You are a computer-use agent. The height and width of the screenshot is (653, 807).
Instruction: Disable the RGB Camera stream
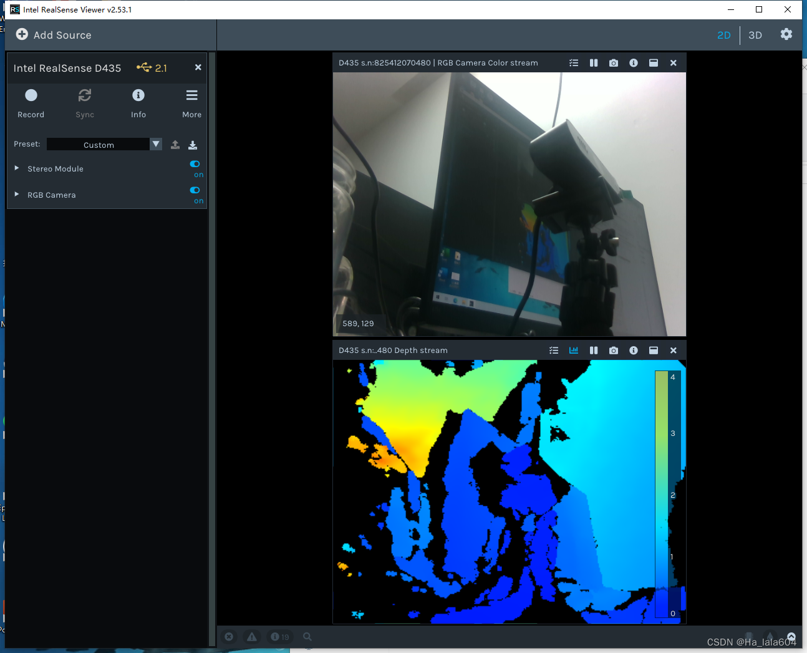(194, 190)
